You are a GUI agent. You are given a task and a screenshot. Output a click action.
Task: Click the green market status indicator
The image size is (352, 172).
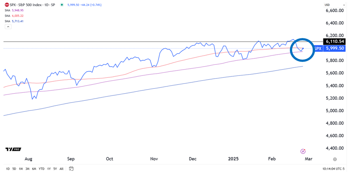[62, 5]
